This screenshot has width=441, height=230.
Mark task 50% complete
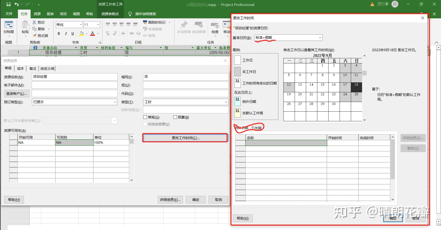(122, 24)
